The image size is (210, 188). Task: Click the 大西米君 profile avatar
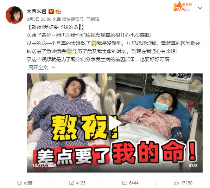pyautogui.click(x=14, y=15)
